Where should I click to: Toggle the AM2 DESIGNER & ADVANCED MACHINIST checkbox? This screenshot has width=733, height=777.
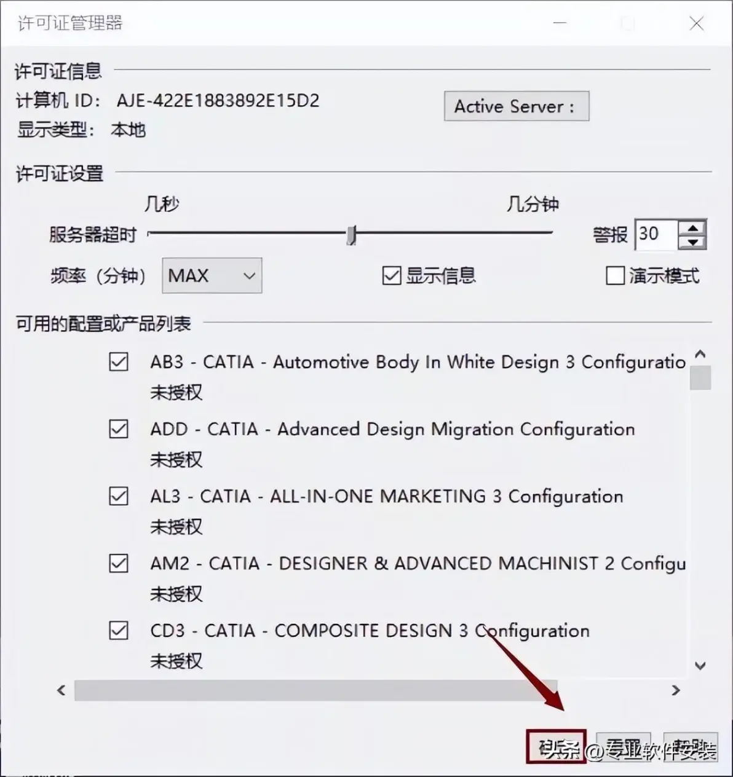click(x=119, y=563)
